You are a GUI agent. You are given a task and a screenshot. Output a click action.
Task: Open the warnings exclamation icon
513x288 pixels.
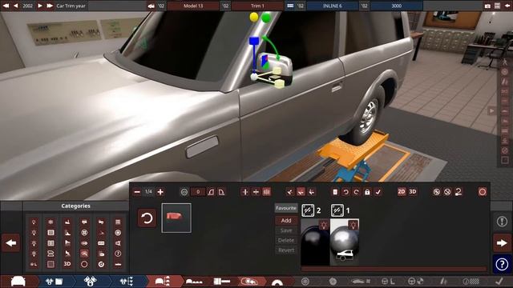502,222
